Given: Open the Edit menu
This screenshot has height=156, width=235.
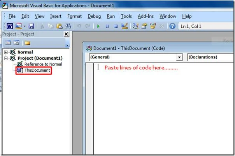Looking at the screenshot, I should pos(25,16).
